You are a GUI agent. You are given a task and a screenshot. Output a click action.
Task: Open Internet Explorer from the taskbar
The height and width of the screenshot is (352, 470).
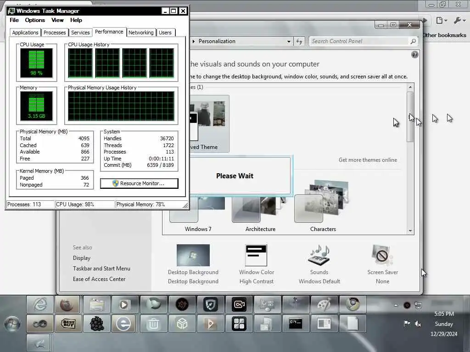point(40,304)
